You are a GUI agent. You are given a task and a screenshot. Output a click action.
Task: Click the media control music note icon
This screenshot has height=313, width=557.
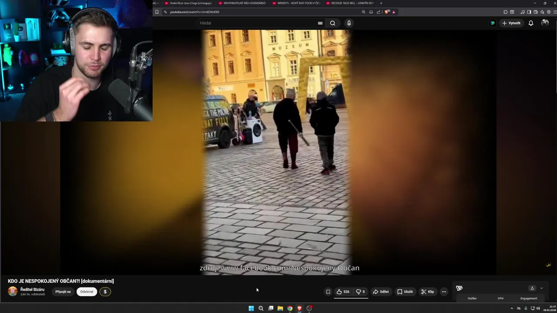coord(523,12)
